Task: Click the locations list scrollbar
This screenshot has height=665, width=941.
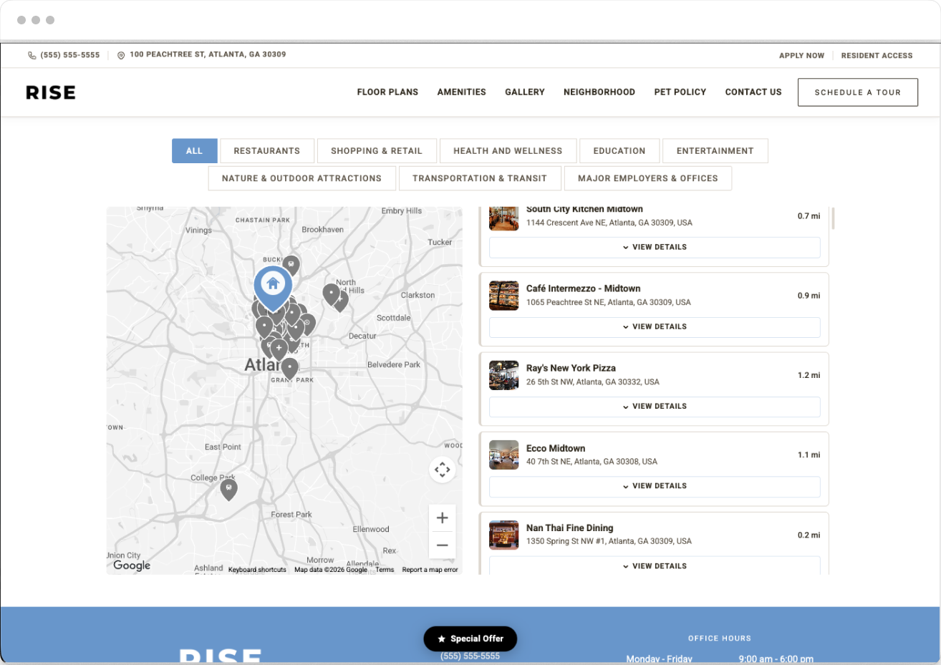Action: point(834,218)
